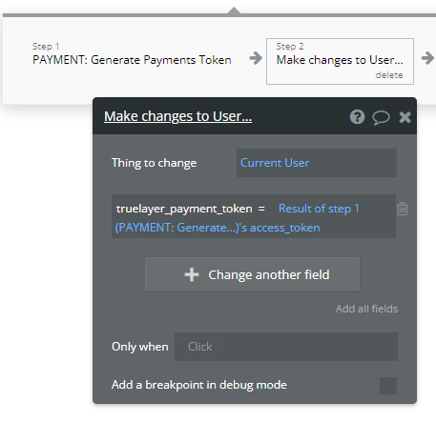The width and height of the screenshot is (436, 422).
Task: Open the Current User dropdown
Action: pyautogui.click(x=317, y=163)
